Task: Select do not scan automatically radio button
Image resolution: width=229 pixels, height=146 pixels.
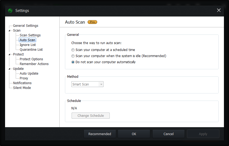Action: pyautogui.click(x=73, y=62)
